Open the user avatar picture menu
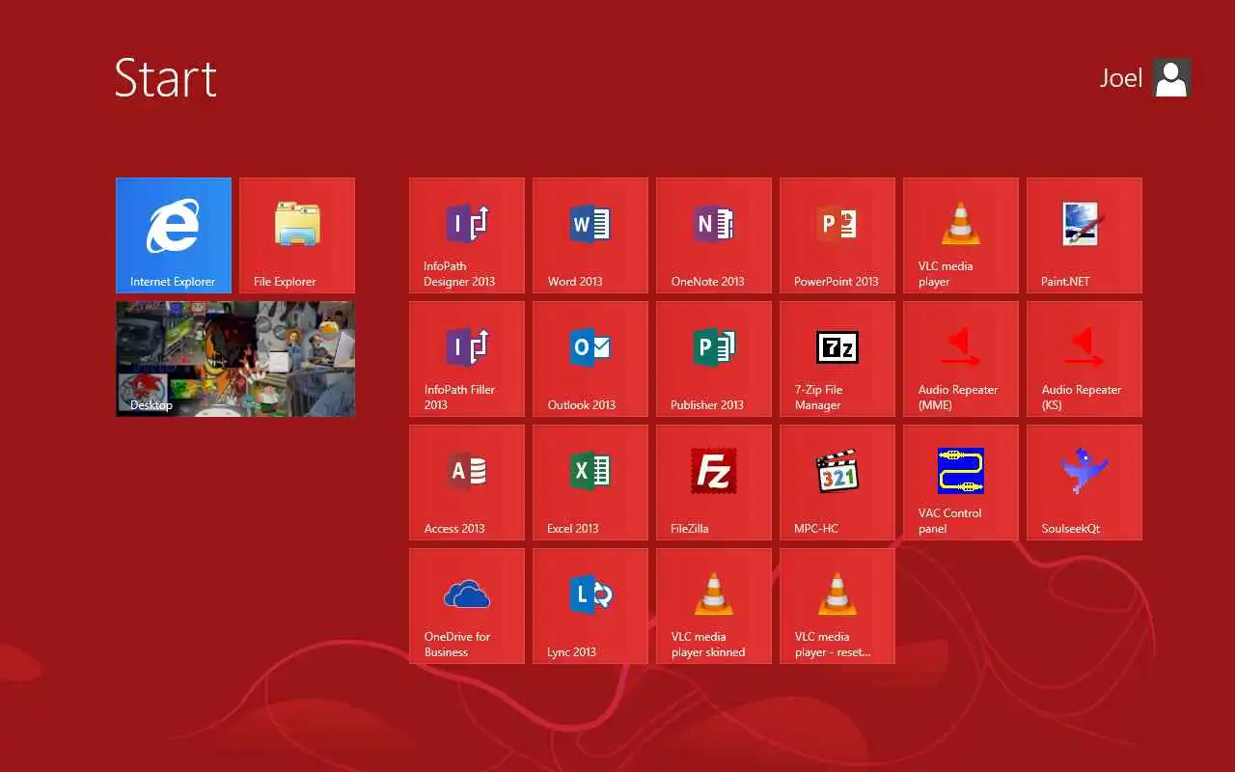Viewport: 1235px width, 772px height. point(1172,78)
